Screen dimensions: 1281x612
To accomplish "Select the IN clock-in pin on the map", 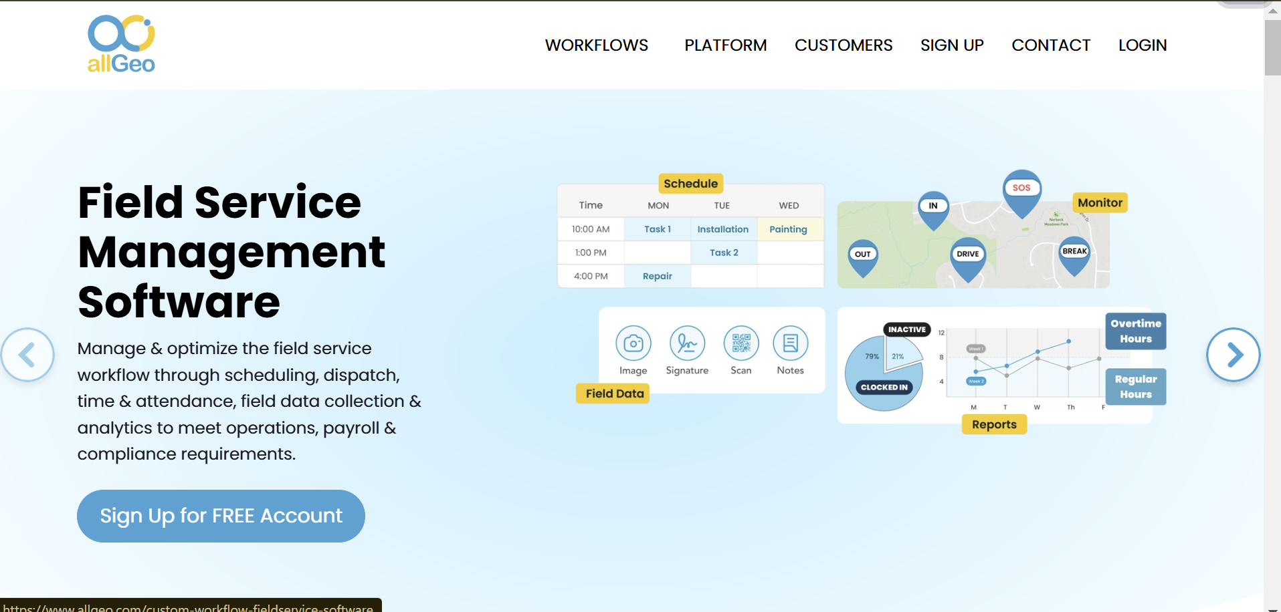I will [x=933, y=206].
